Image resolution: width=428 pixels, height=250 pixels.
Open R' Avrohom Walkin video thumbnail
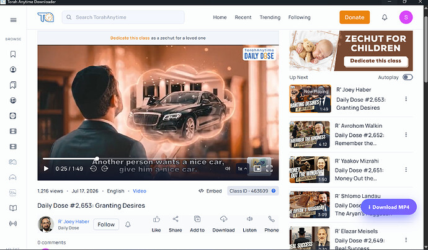(x=310, y=135)
